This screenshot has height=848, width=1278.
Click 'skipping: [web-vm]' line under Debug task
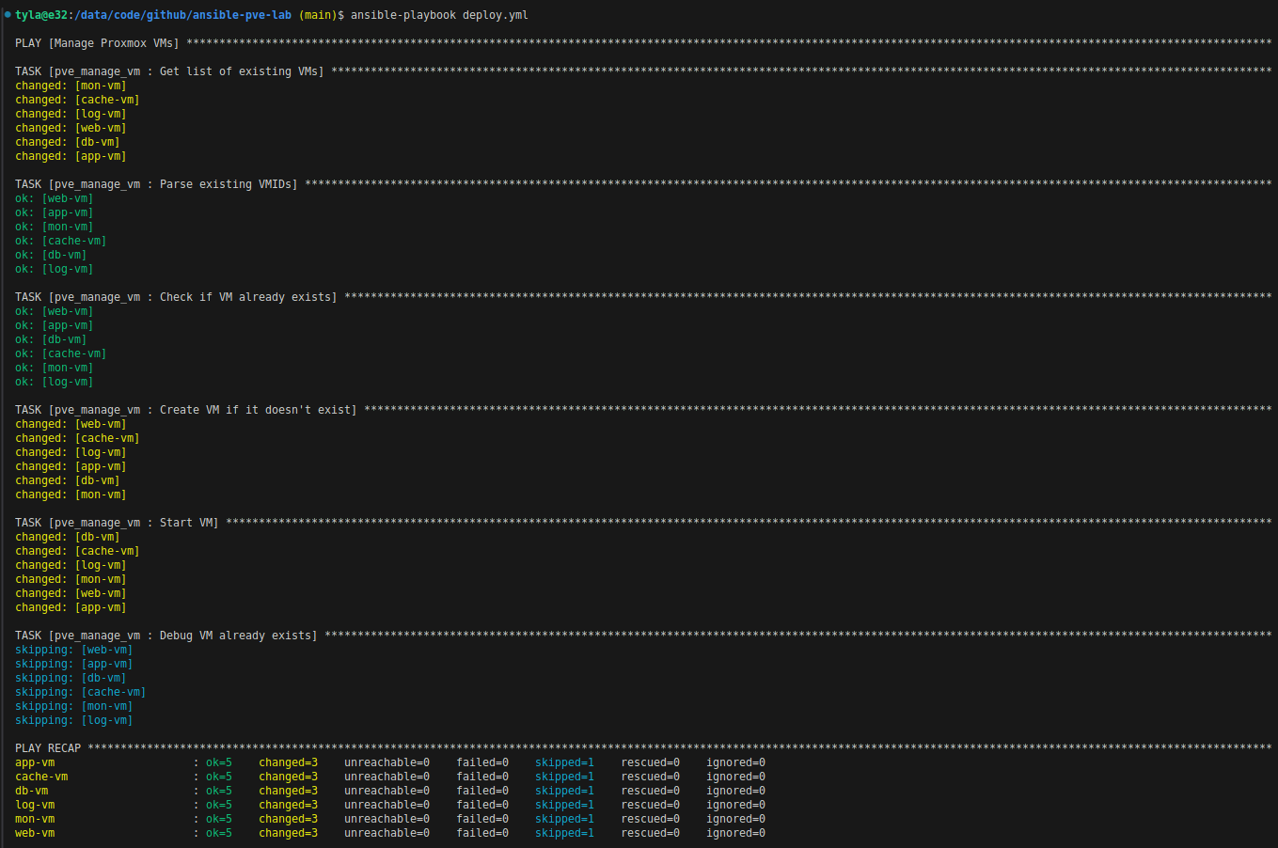(73, 650)
